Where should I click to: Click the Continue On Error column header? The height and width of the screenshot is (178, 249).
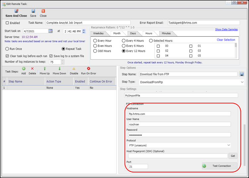point(102,81)
